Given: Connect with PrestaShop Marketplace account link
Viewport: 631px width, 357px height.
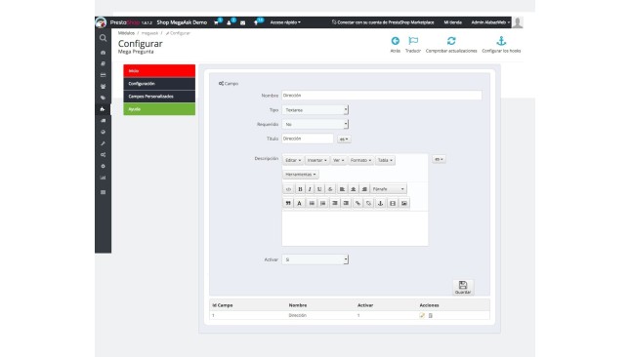Looking at the screenshot, I should [x=383, y=22].
